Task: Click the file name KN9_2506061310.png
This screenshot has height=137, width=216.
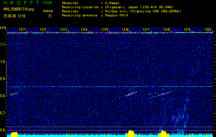Action: 19,9
